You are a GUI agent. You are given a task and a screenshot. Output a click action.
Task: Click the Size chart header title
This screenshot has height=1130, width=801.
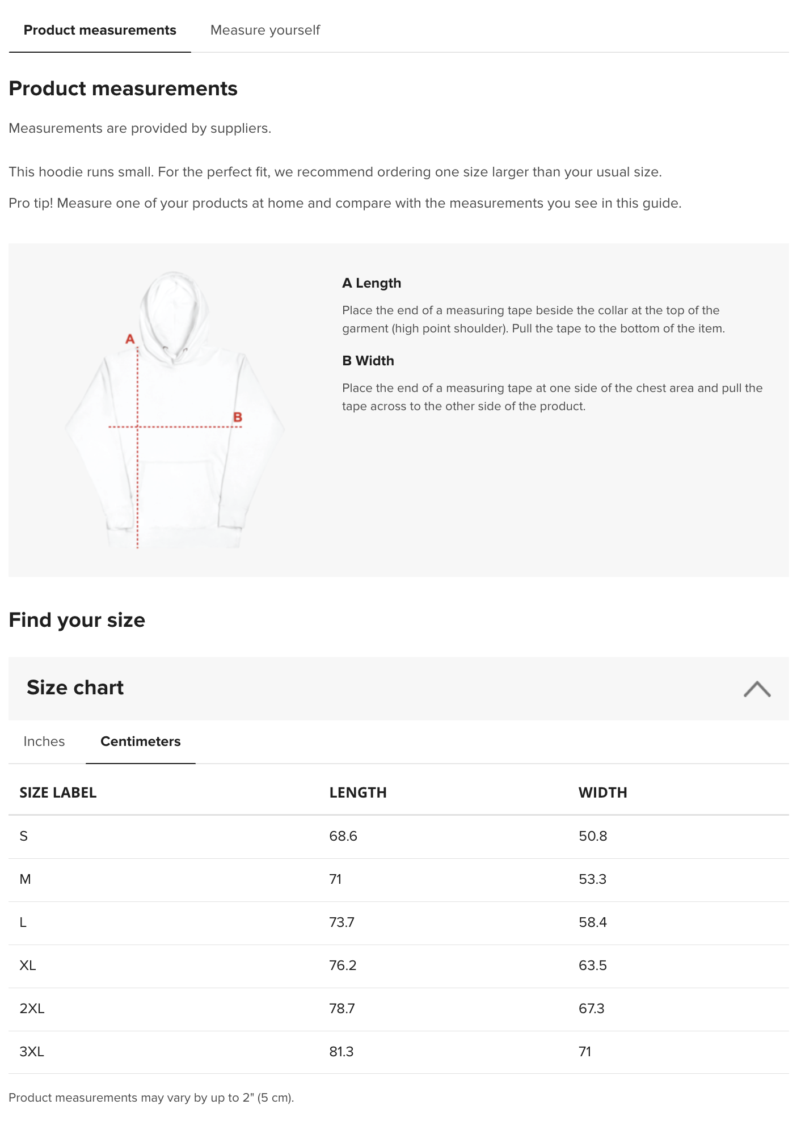point(75,688)
